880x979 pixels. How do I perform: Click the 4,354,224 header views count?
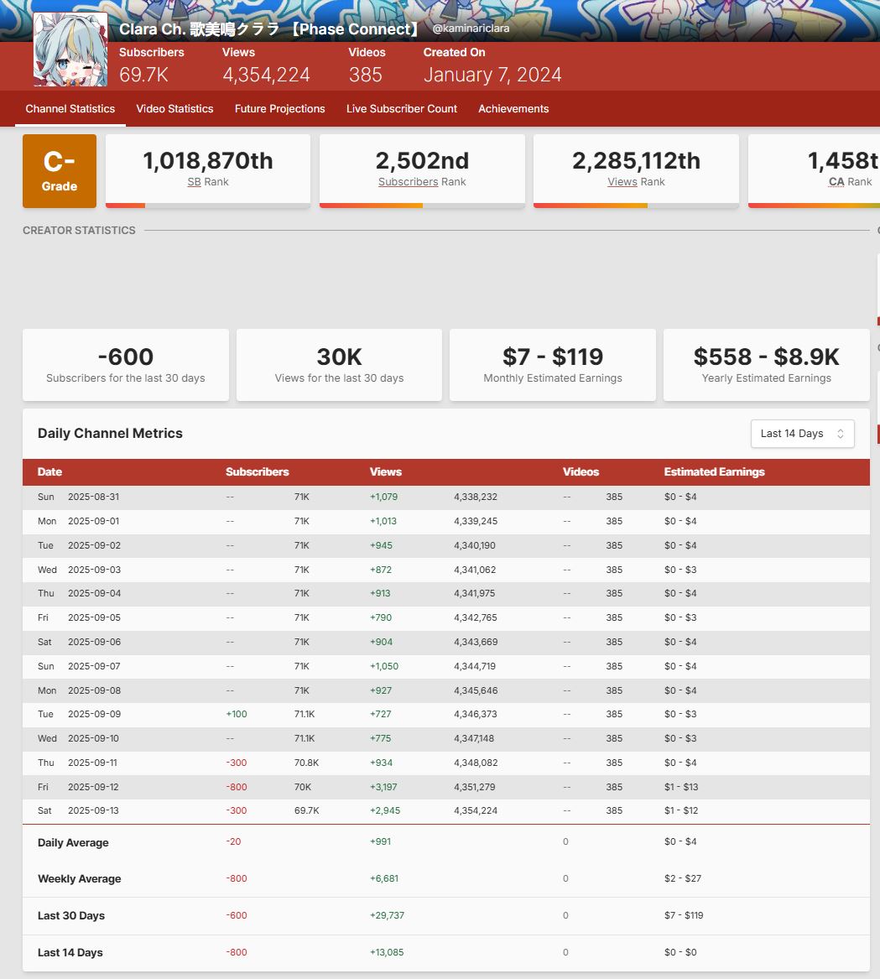266,75
